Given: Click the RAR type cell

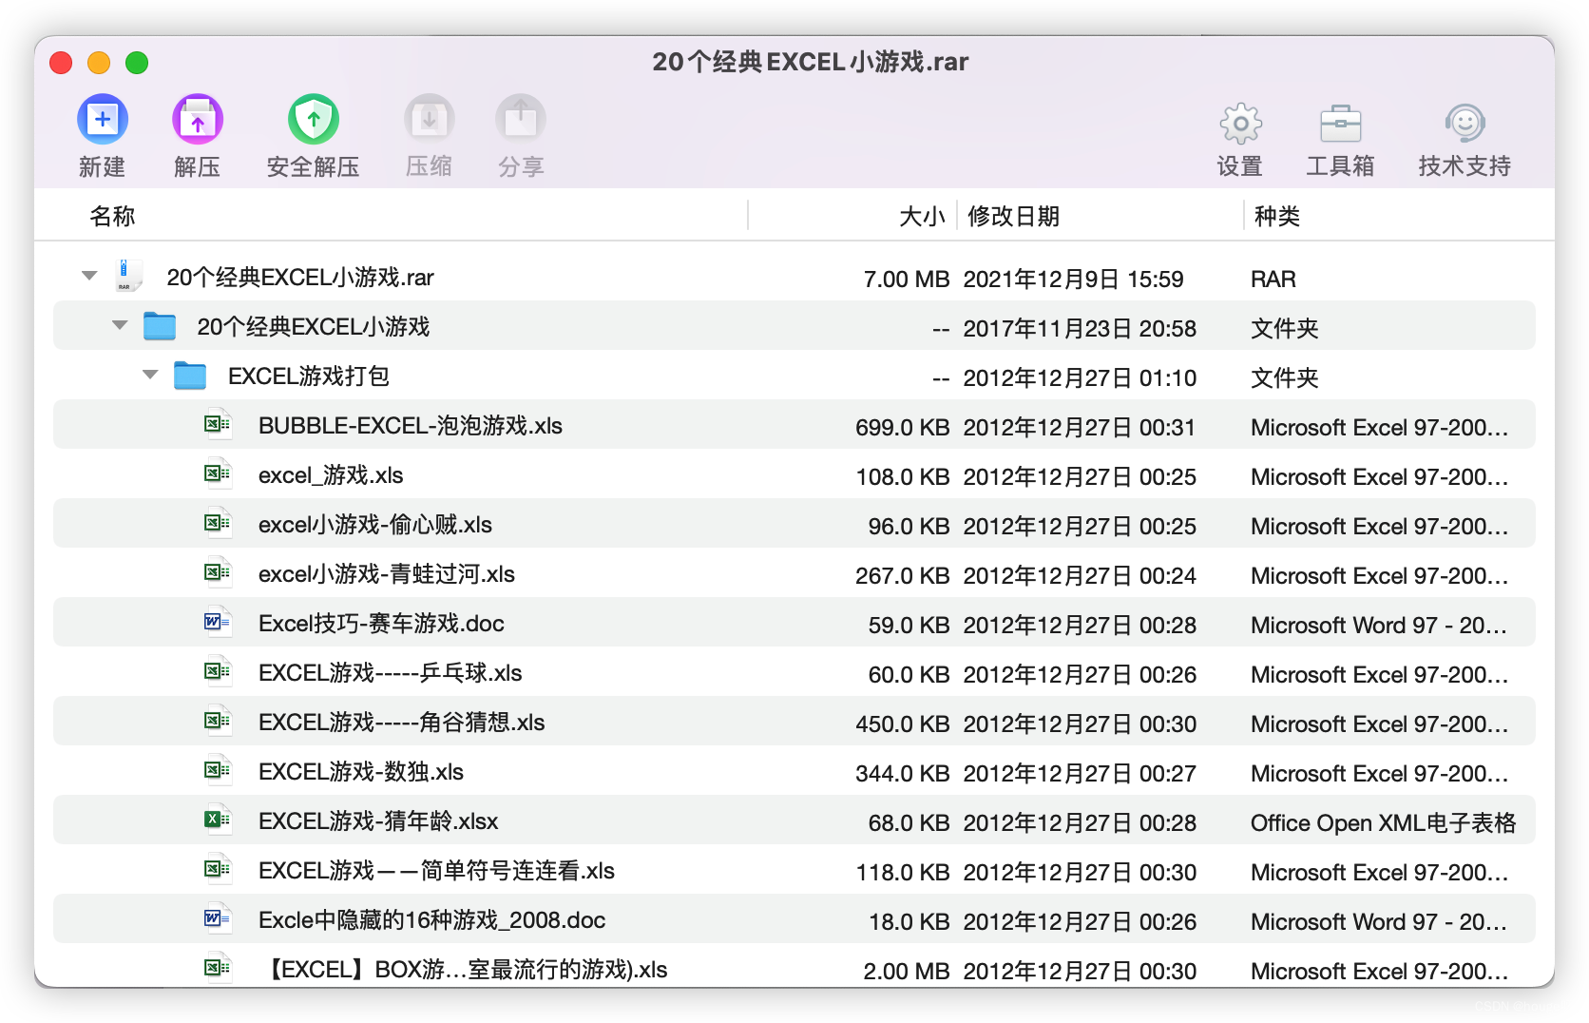Looking at the screenshot, I should (1273, 279).
